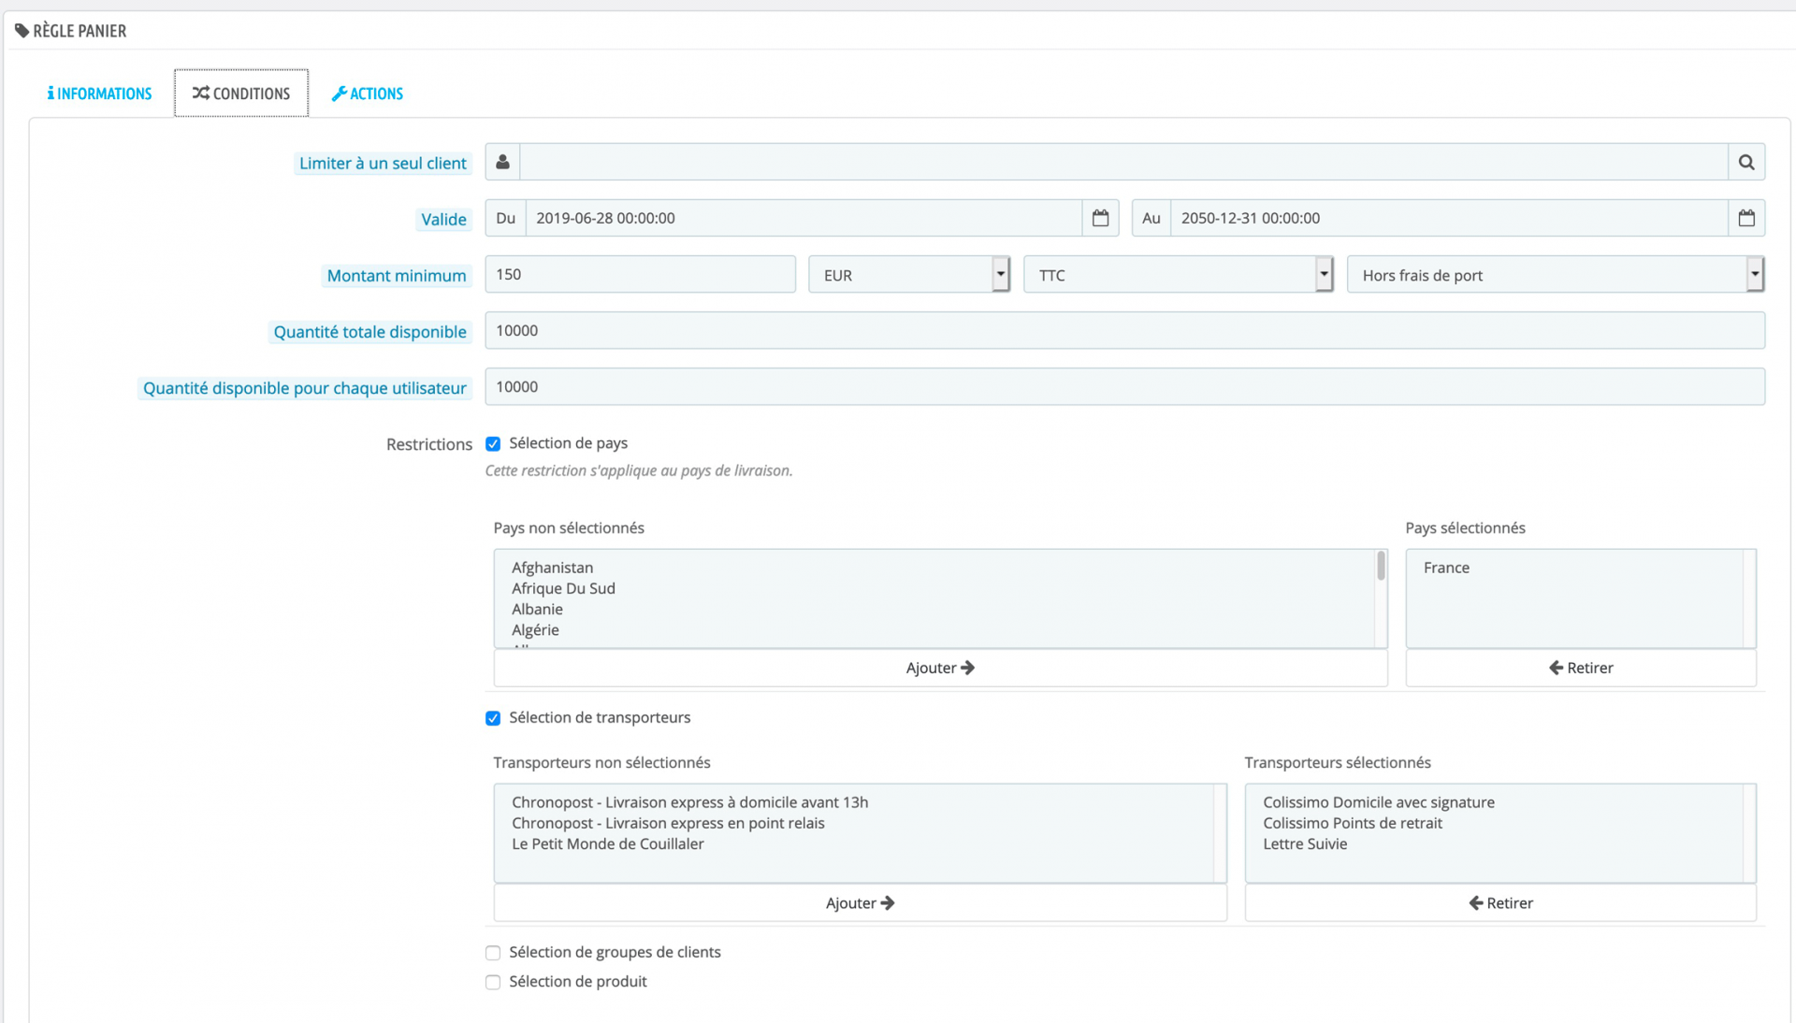Open Hors frais de port dropdown
This screenshot has width=1796, height=1023.
(x=1554, y=275)
